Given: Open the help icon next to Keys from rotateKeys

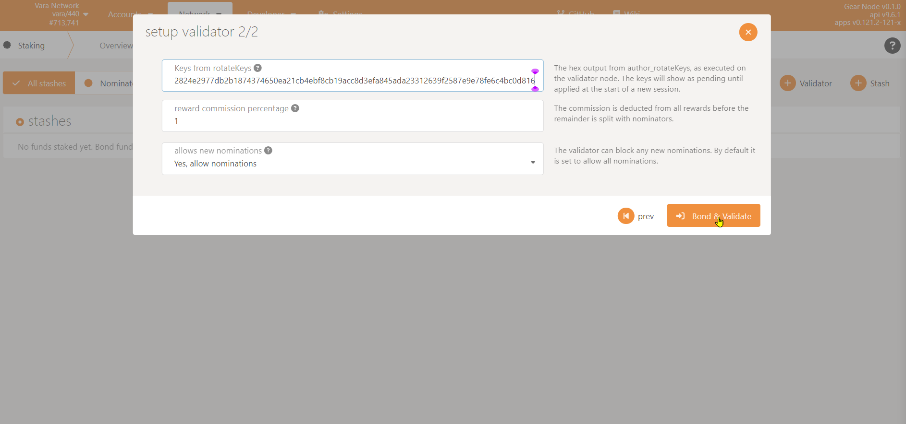Looking at the screenshot, I should pos(258,68).
